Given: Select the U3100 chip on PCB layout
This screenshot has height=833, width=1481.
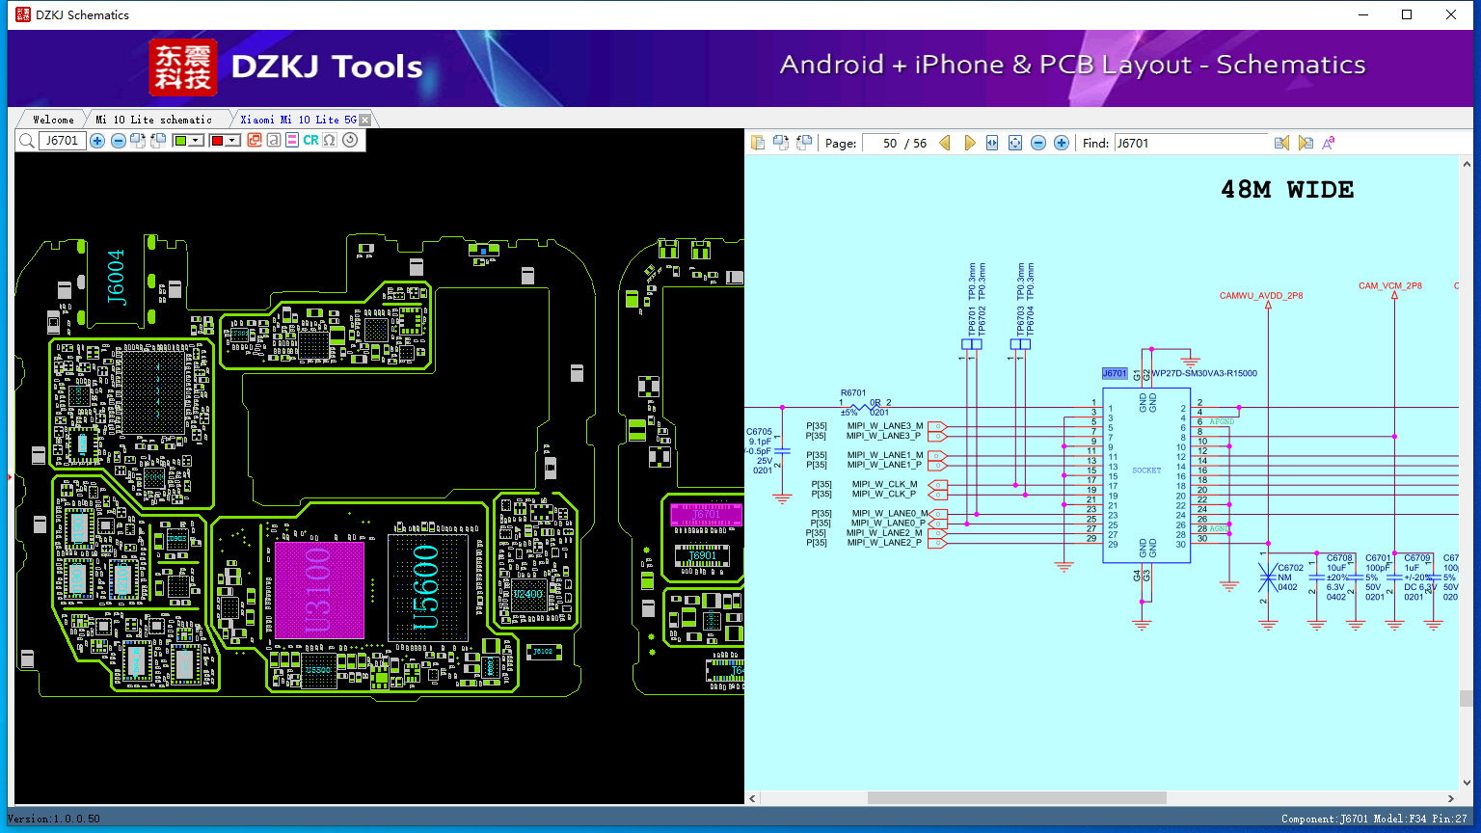Looking at the screenshot, I should (319, 589).
